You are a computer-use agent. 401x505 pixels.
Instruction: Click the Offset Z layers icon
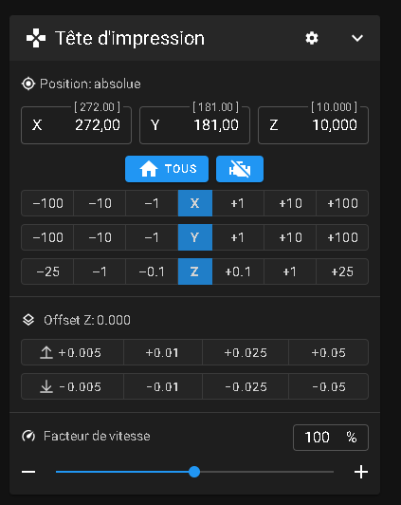coord(28,320)
